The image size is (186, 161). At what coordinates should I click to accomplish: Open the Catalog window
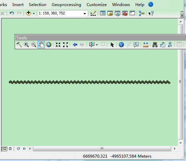click(x=110, y=13)
